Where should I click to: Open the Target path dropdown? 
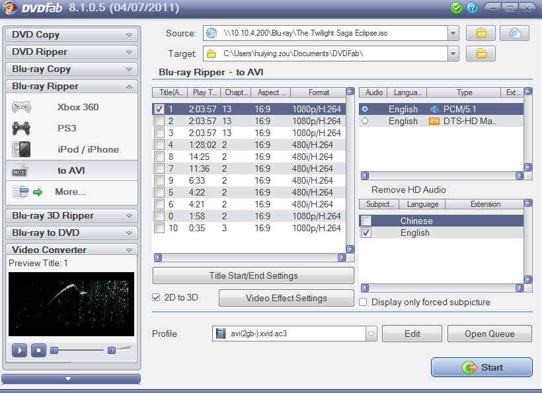tap(453, 54)
